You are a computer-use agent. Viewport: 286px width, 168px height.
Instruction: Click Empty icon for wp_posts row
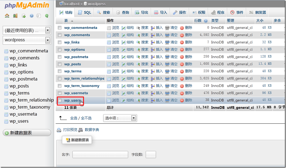click(x=167, y=64)
